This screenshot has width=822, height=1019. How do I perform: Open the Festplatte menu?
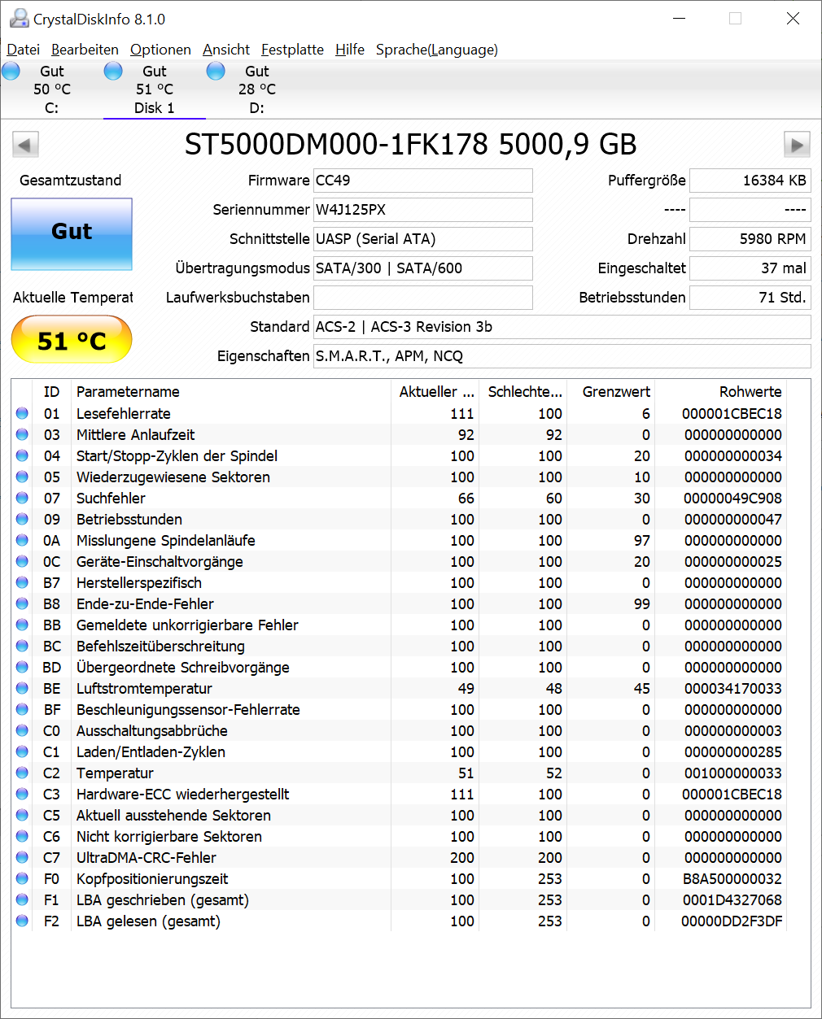(292, 50)
